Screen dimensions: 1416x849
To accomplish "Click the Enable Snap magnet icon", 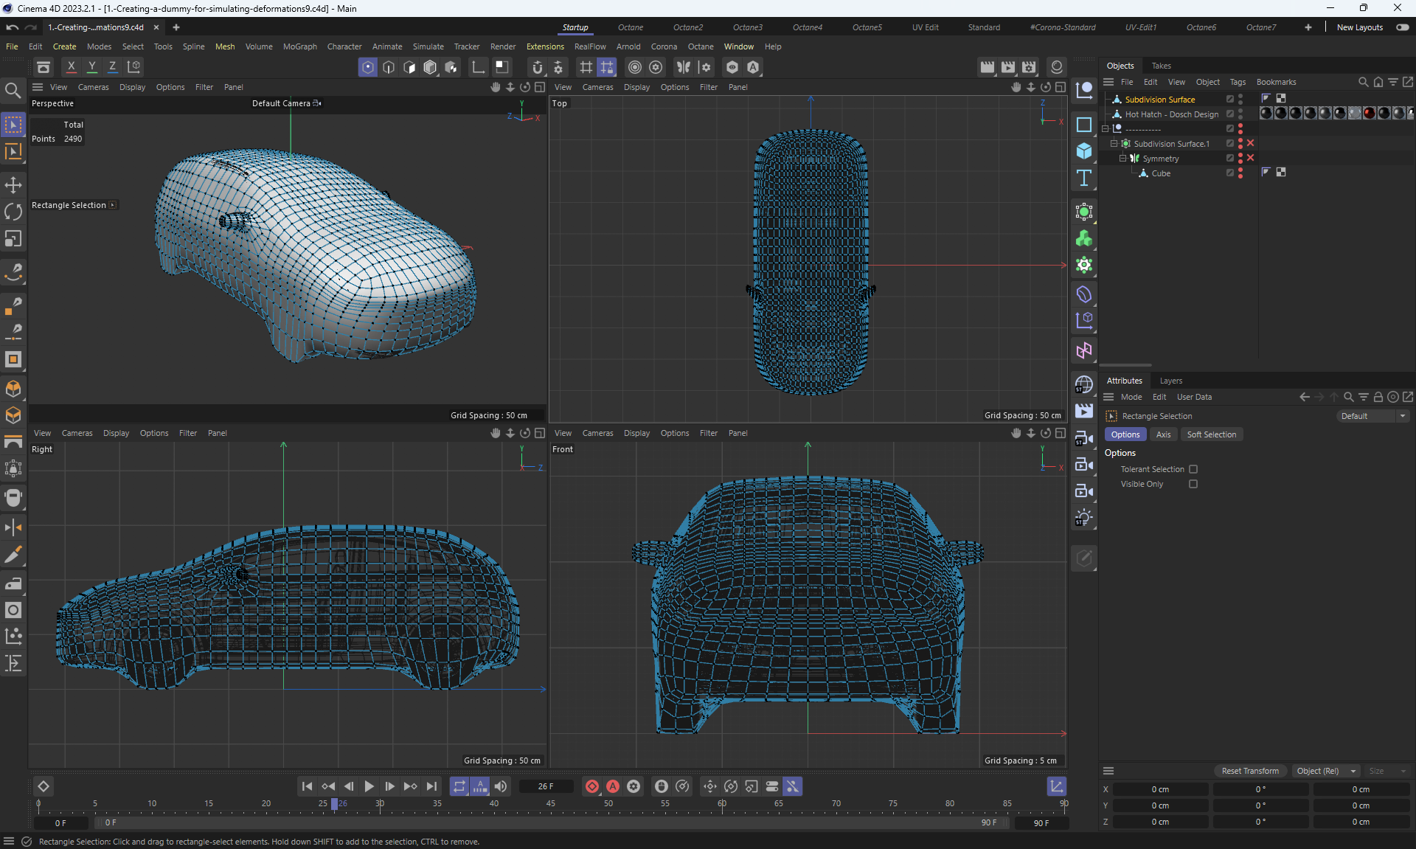I will tap(537, 67).
